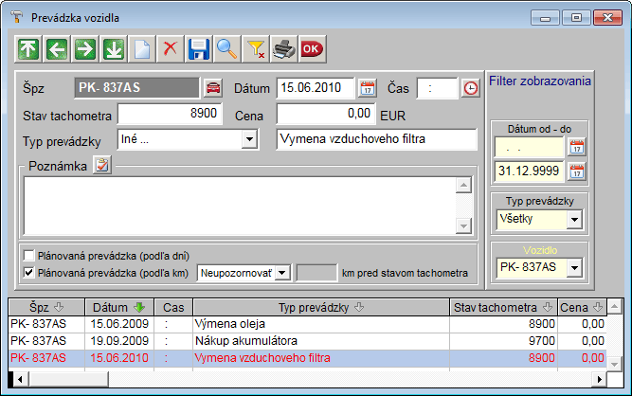Open vehicle picker car icon beside Špz

click(213, 88)
